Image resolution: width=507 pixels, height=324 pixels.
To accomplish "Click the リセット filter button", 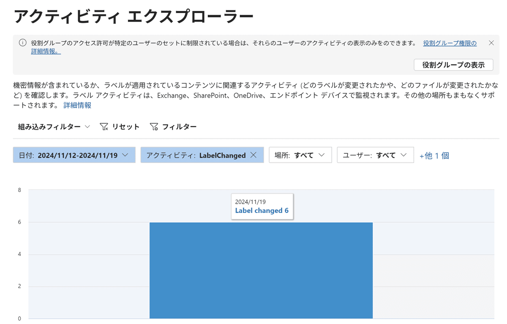I will [x=120, y=126].
